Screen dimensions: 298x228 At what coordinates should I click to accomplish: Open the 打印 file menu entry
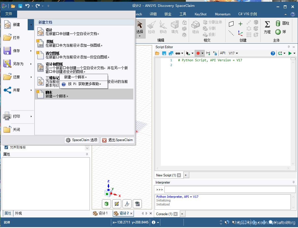[18, 116]
